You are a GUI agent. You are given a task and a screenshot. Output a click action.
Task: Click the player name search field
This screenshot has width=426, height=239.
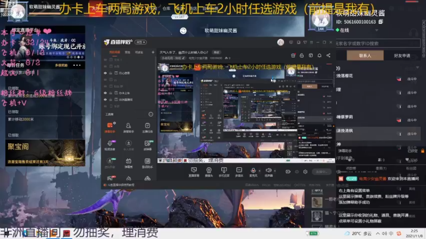[x=378, y=44]
